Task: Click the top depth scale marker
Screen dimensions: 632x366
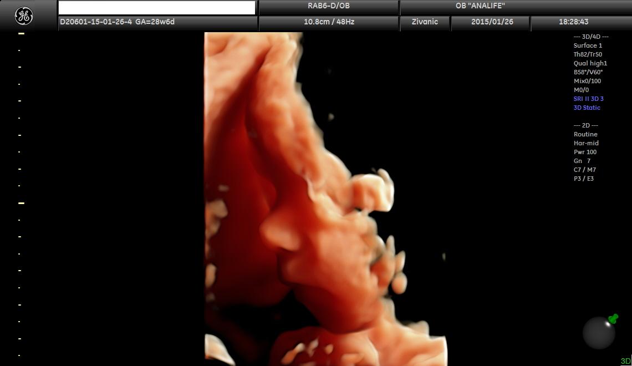Action: click(22, 33)
